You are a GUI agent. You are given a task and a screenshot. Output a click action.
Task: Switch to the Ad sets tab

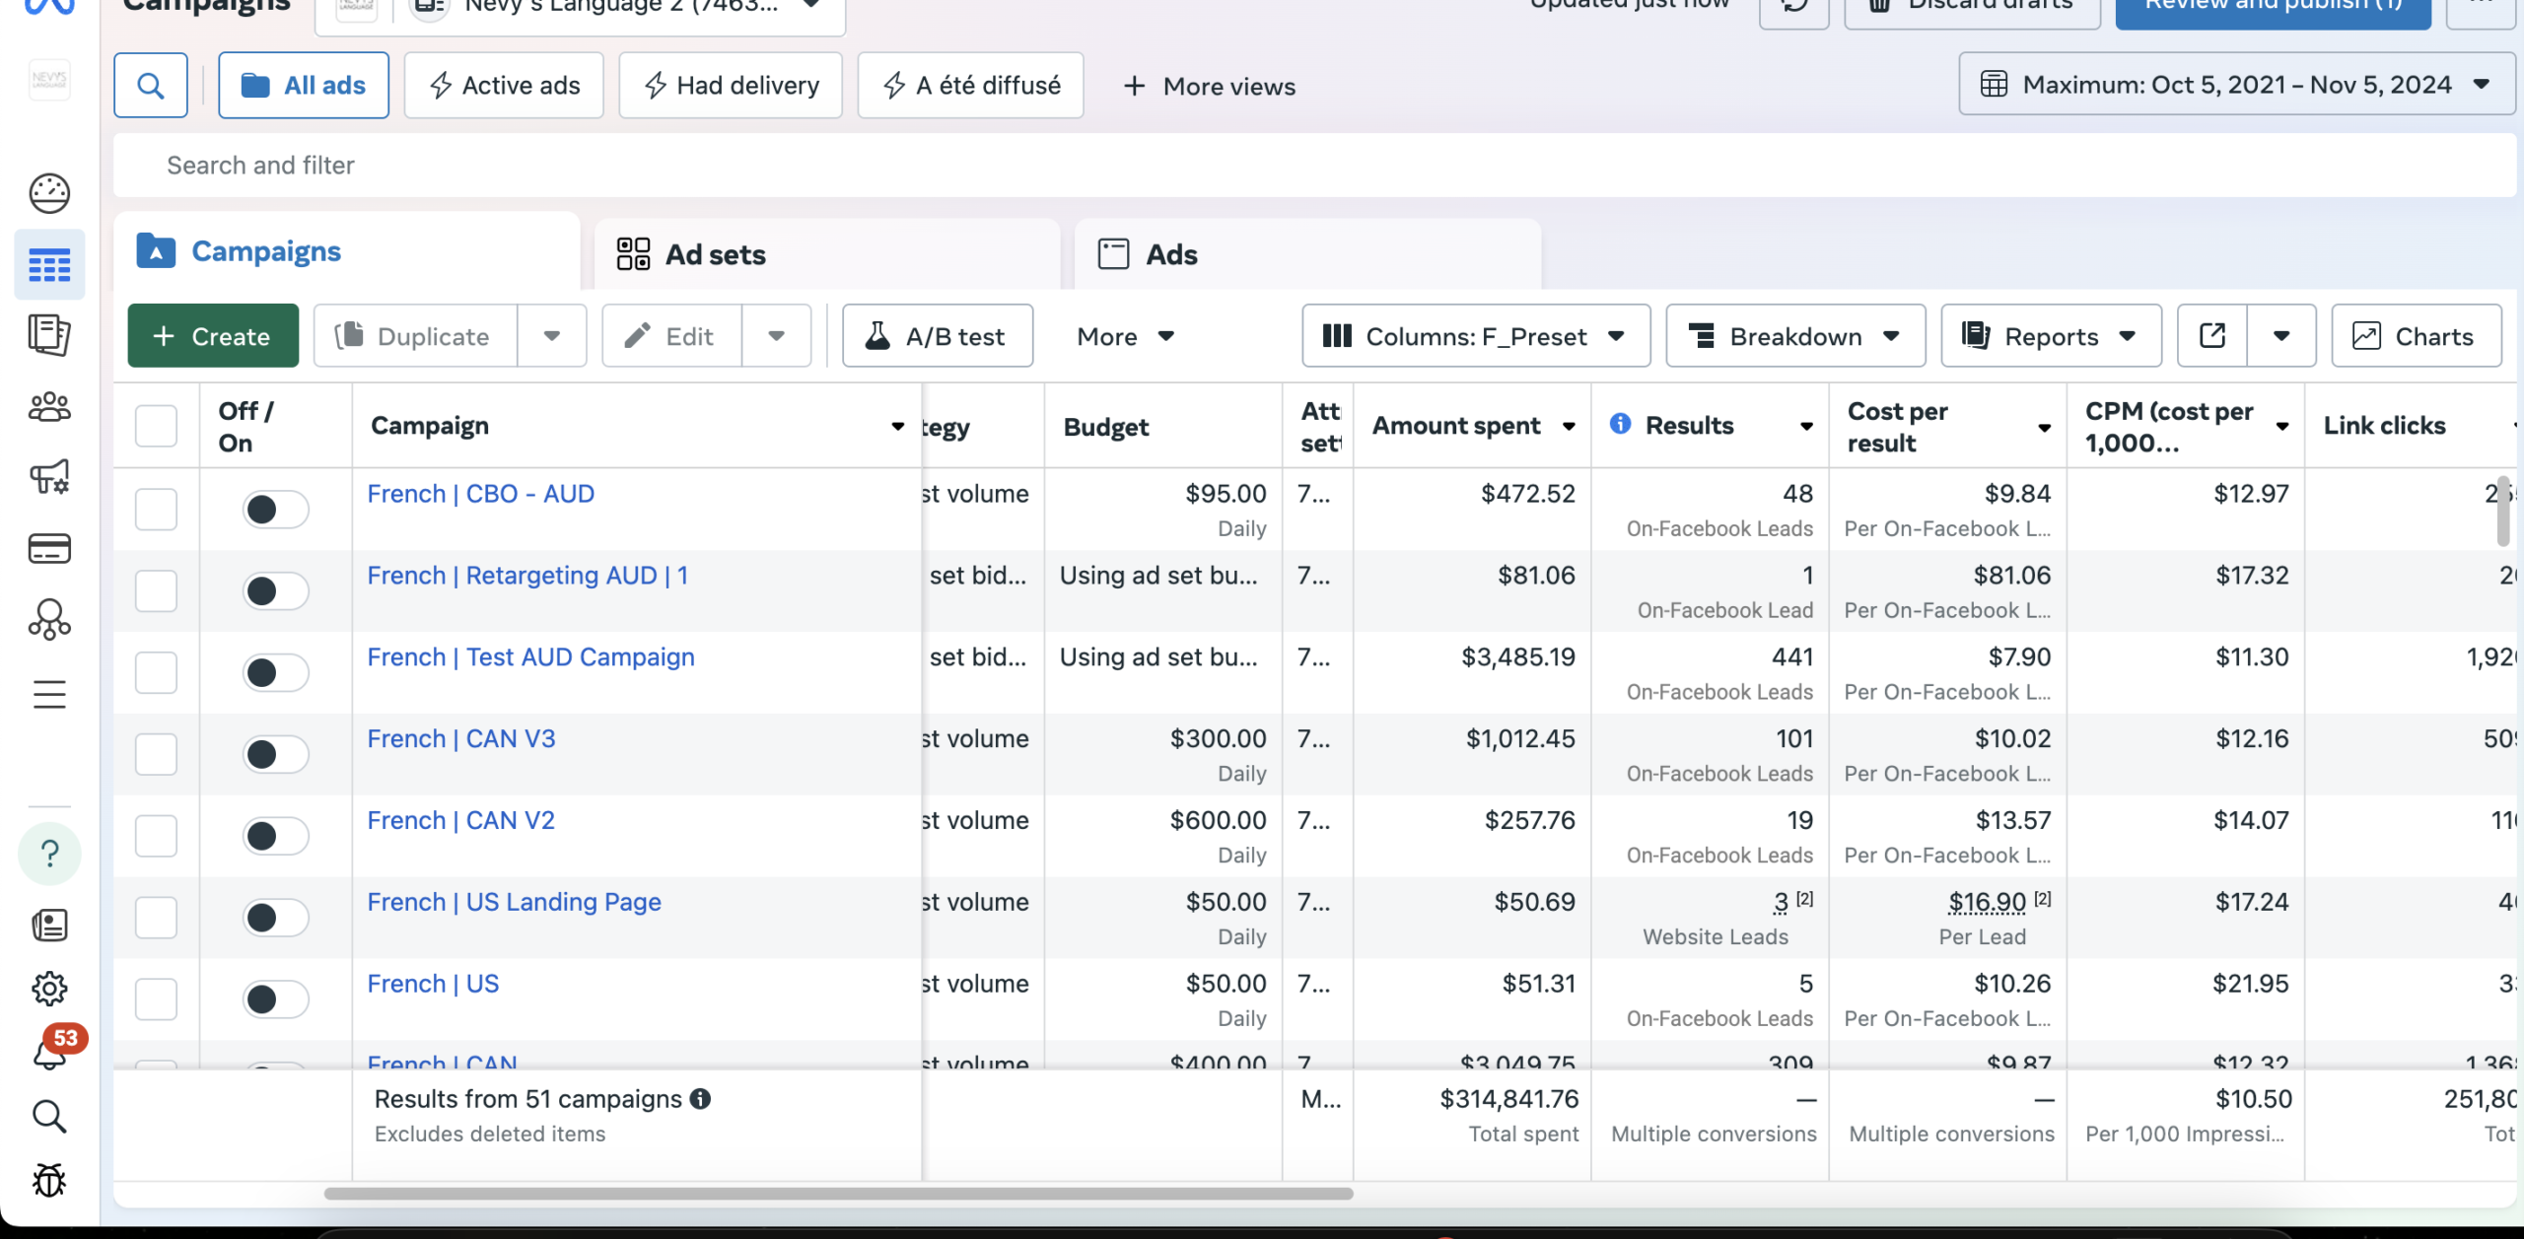(x=826, y=254)
